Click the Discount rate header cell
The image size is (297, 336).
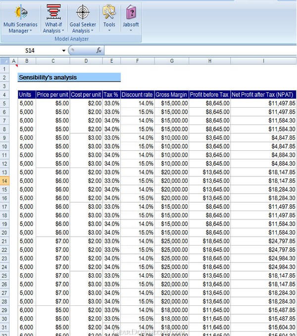click(x=137, y=95)
